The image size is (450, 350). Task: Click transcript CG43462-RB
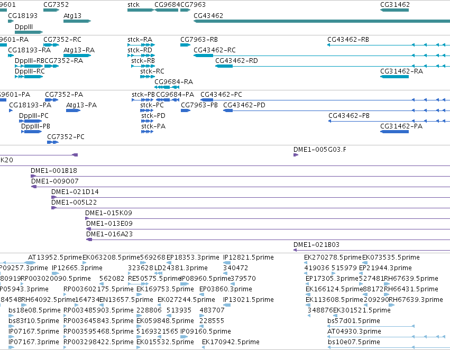tap(389, 45)
